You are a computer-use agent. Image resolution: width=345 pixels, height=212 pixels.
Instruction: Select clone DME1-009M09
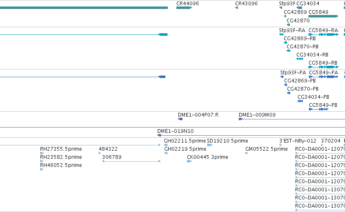click(257, 115)
